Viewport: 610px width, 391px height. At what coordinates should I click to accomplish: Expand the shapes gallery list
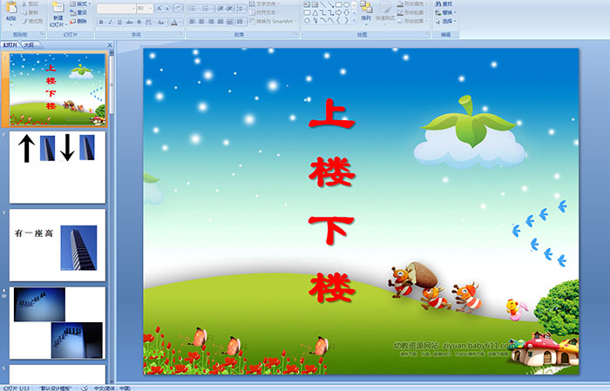(354, 20)
